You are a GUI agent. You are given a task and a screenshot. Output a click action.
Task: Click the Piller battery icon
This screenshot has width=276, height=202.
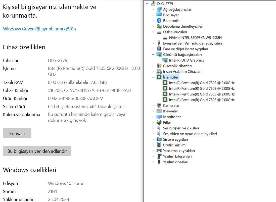coord(159,122)
